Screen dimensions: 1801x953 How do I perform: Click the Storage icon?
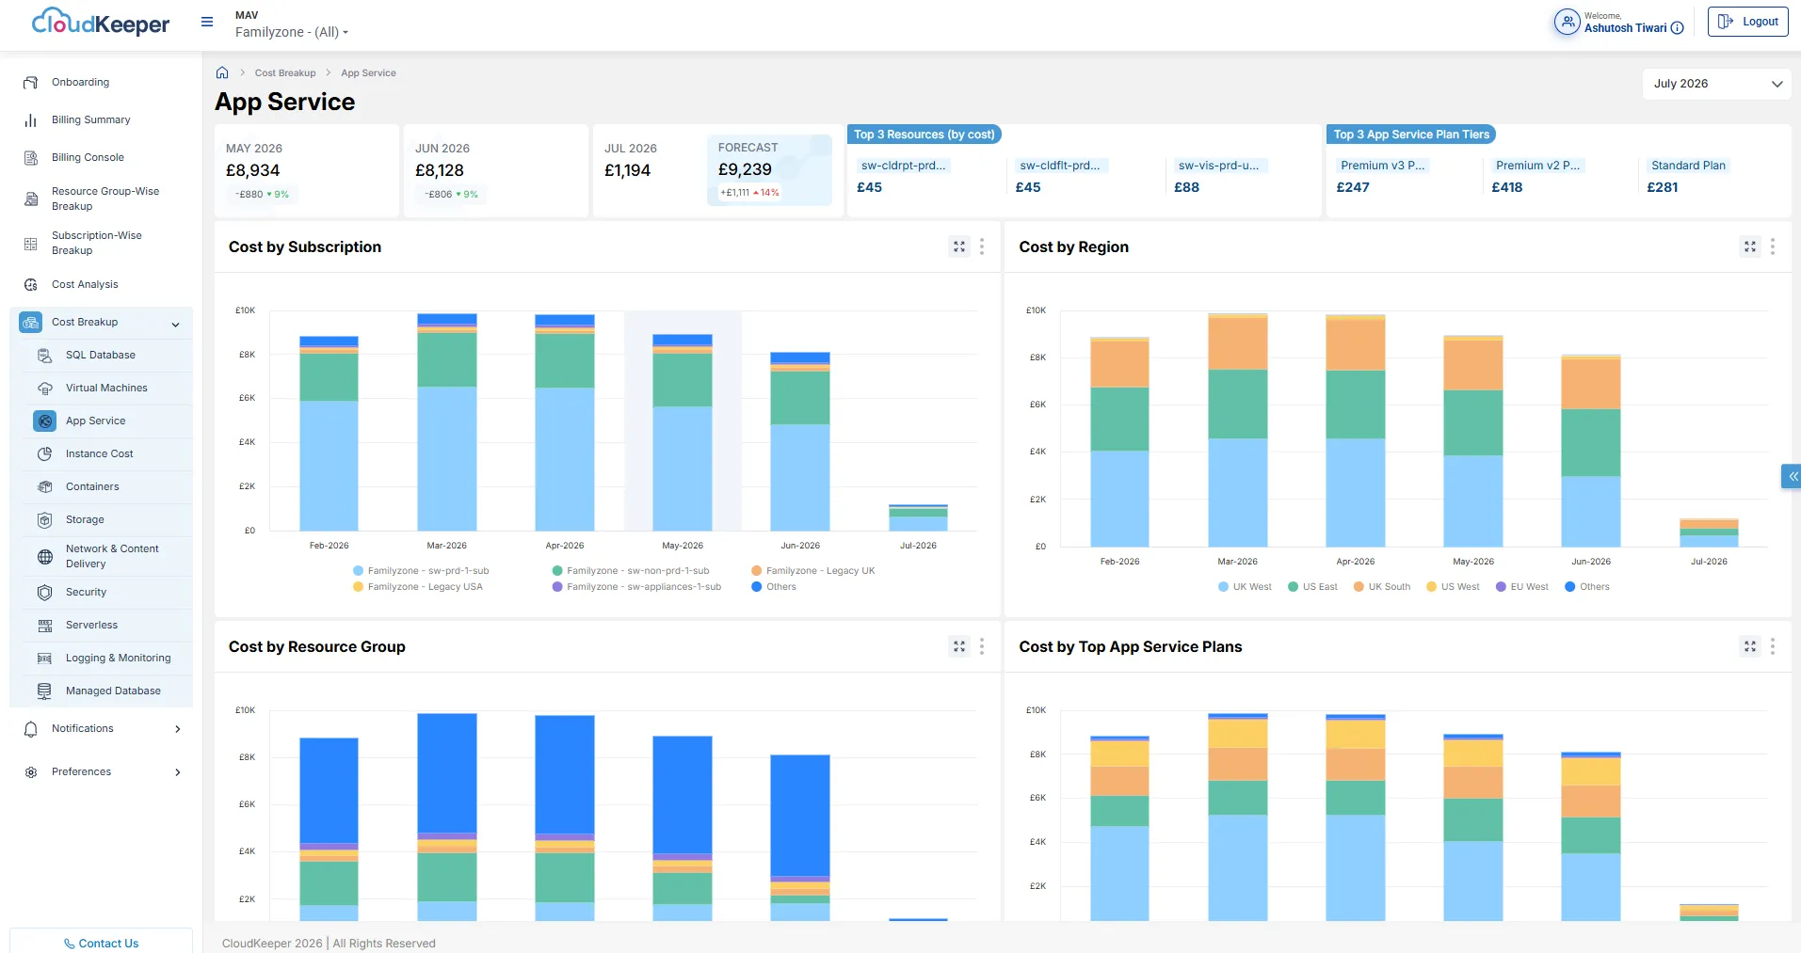[x=45, y=520]
